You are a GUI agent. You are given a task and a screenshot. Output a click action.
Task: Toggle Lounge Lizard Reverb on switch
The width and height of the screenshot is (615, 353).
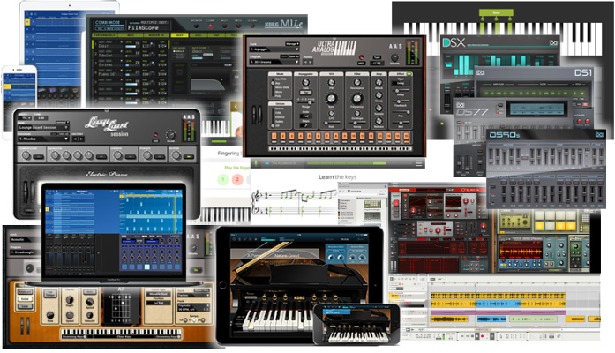coord(189,157)
